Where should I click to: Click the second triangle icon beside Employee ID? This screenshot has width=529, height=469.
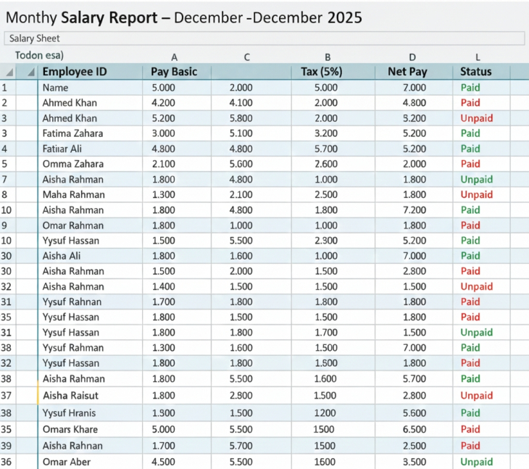click(30, 72)
